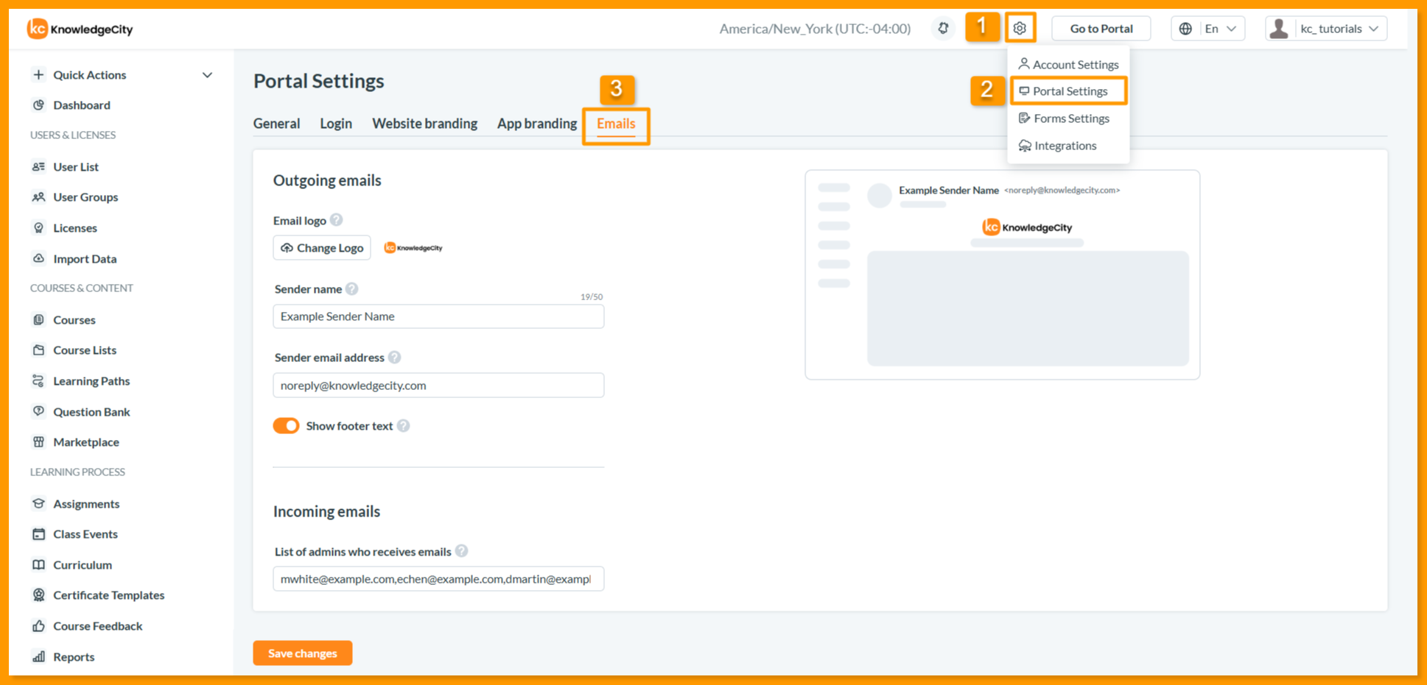
Task: Expand the Quick Actions chevron
Action: pyautogui.click(x=208, y=75)
